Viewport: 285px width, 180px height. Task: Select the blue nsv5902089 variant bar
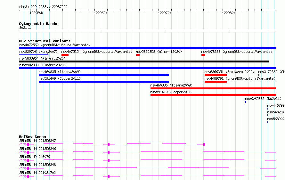(147, 68)
